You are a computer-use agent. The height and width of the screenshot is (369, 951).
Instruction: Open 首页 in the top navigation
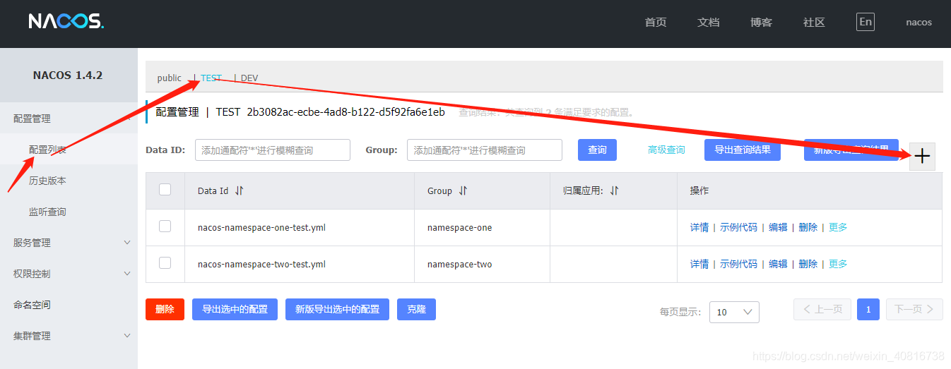pyautogui.click(x=656, y=22)
